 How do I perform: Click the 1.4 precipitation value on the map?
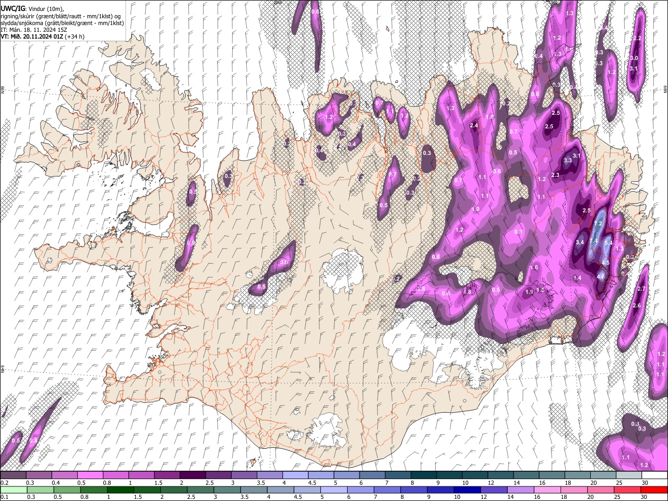point(578,278)
